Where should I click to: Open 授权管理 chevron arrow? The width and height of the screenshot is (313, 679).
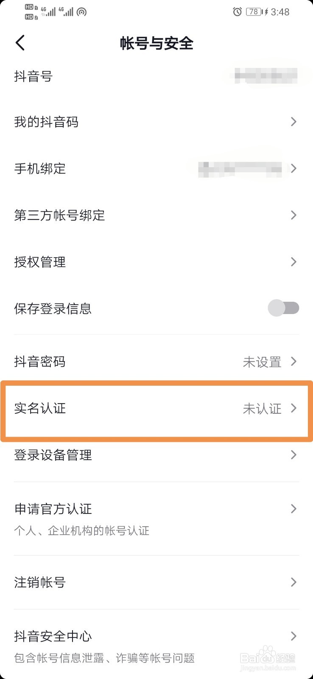coord(293,262)
